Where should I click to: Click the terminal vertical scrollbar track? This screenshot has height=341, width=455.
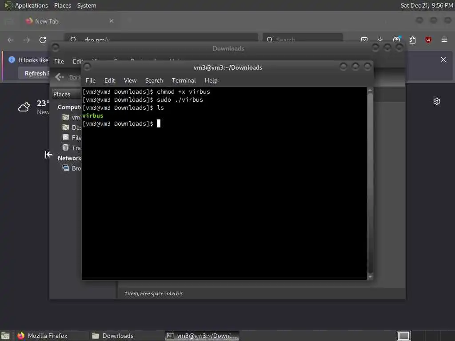coord(370,183)
